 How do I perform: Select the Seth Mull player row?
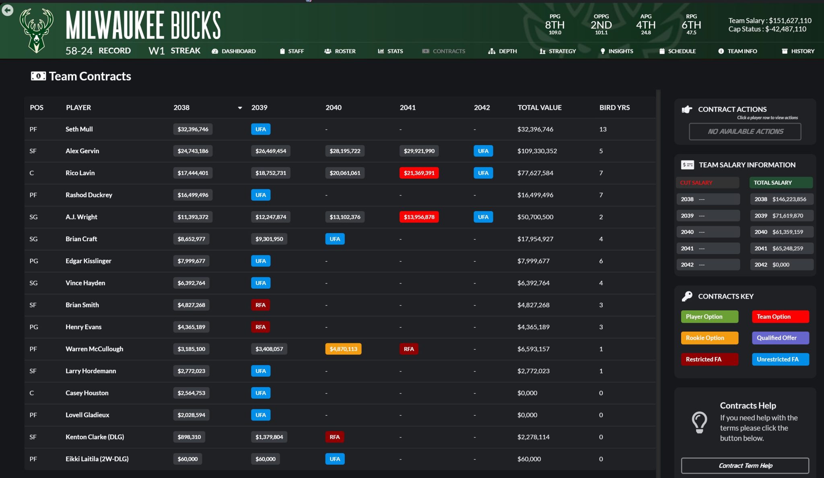tap(79, 129)
